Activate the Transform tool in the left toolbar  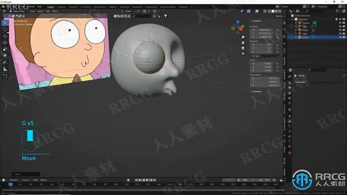pyautogui.click(x=5, y=55)
